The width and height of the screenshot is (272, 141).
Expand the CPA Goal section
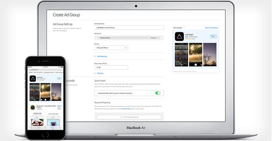[x=99, y=73]
